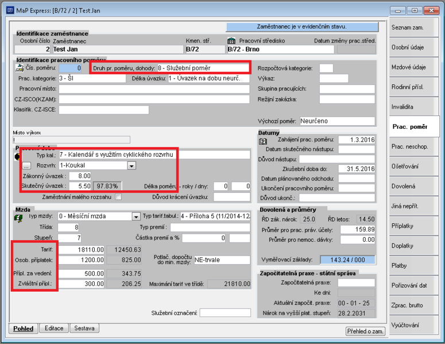Click the Stupeň field

click(69, 238)
